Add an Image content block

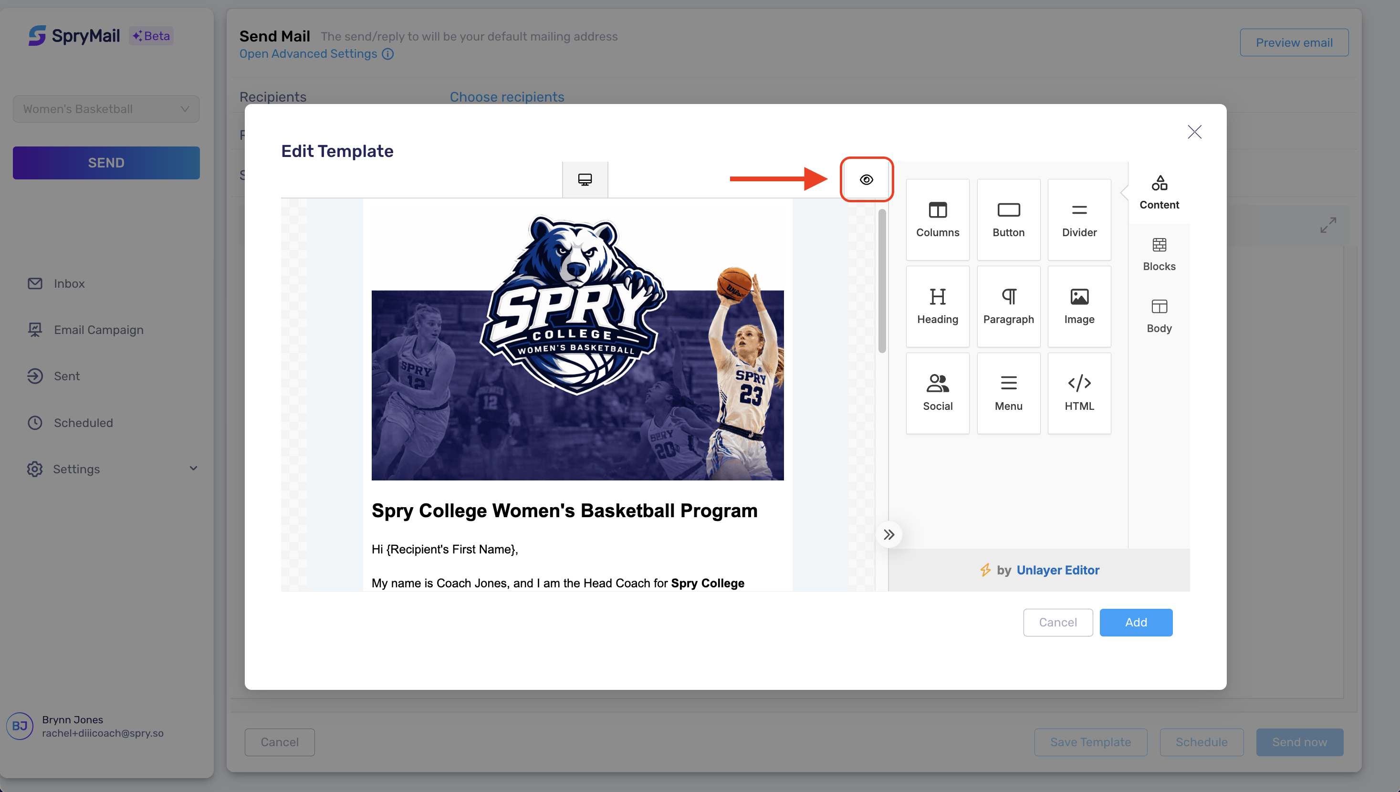[1079, 306]
